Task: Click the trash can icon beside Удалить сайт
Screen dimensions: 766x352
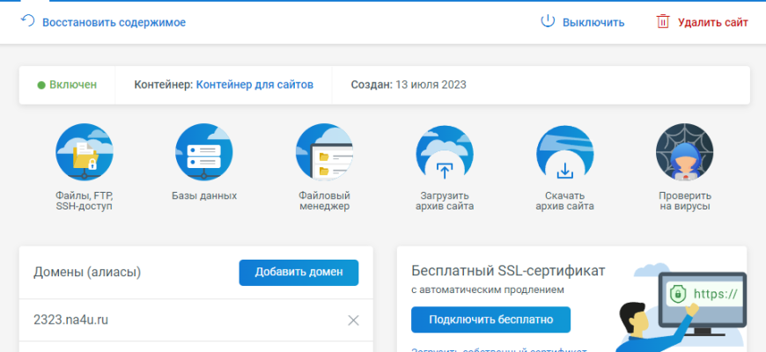Action: (x=662, y=22)
